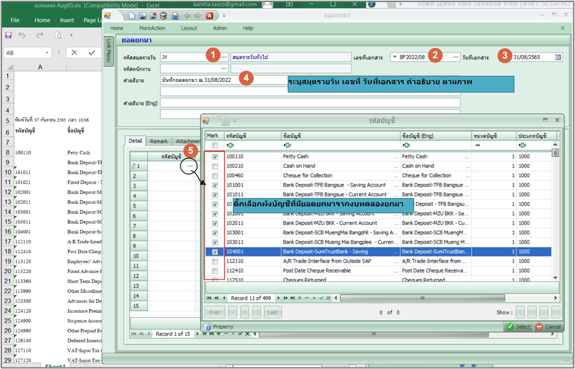Click the red X close-document toolbar icon
The width and height of the screenshot is (575, 369).
point(209,15)
